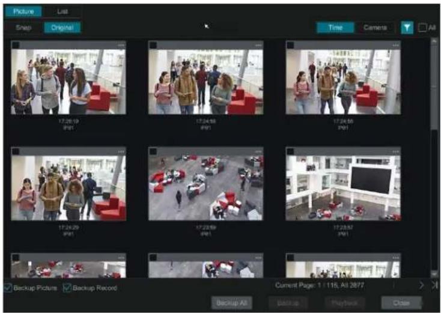Toggle the Backup Picture checkbox
Image resolution: width=441 pixels, height=313 pixels.
(x=8, y=288)
